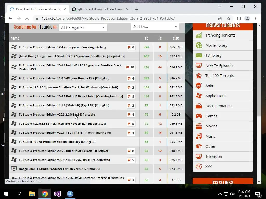Viewport: 266px width, 199px height.
Task: Share this page via the share icon
Action: [x=220, y=18]
